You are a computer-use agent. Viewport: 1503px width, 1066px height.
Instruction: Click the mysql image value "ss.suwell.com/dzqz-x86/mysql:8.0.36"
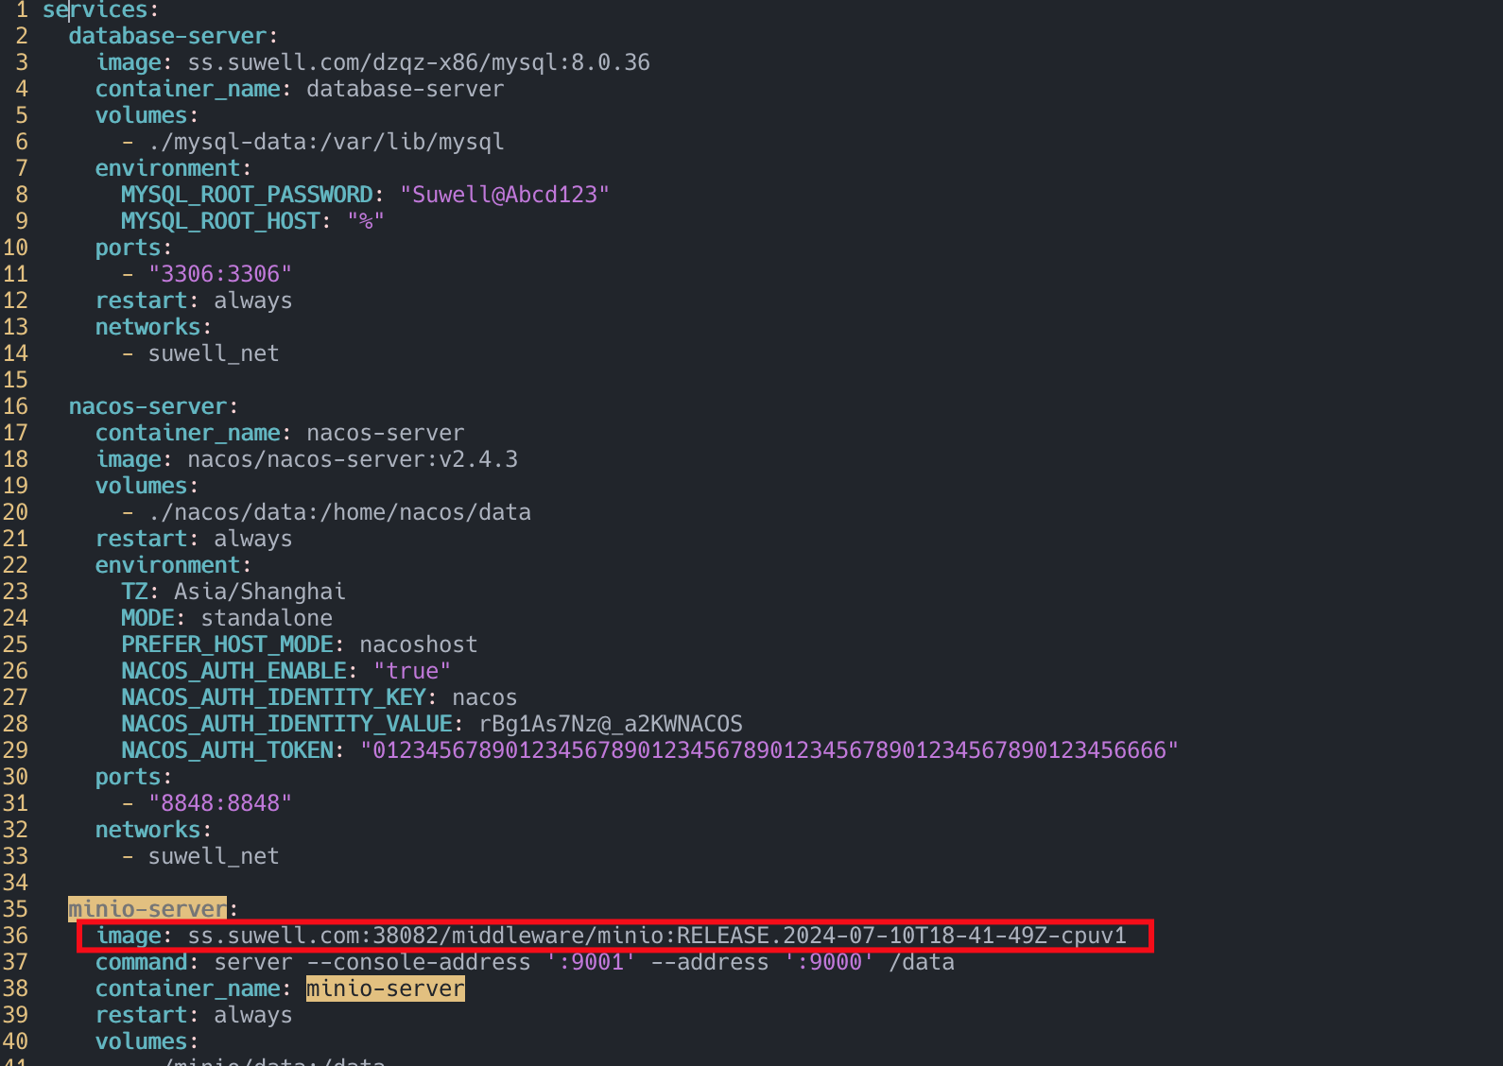(x=419, y=62)
